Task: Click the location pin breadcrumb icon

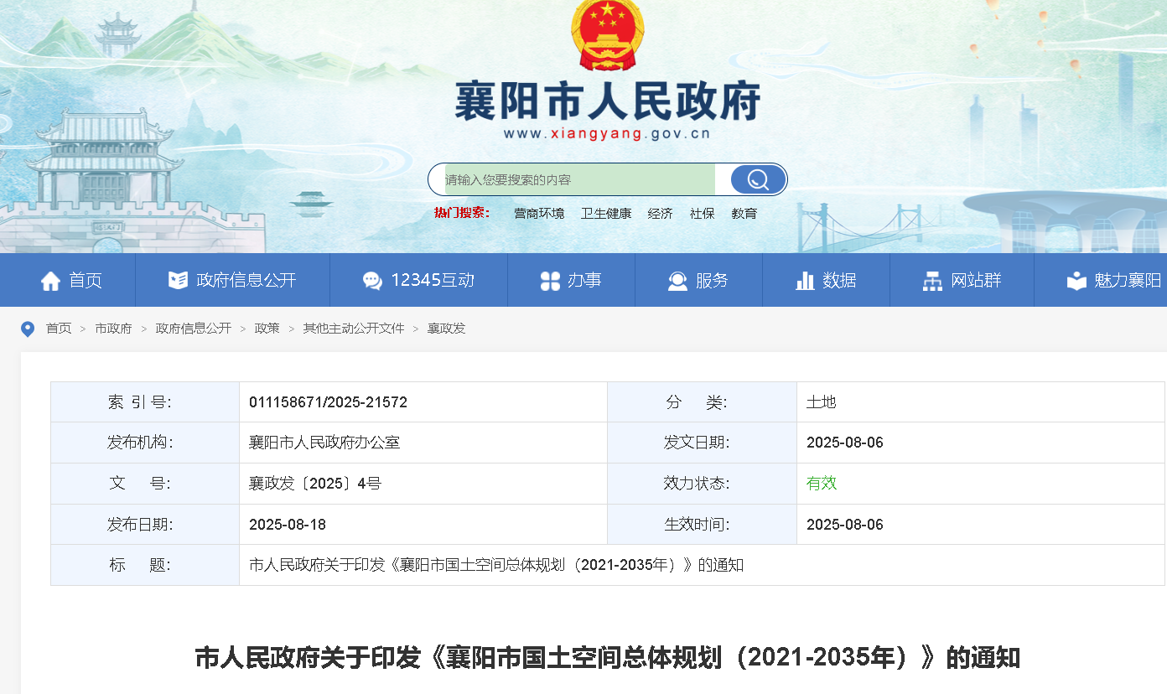Action: [28, 329]
